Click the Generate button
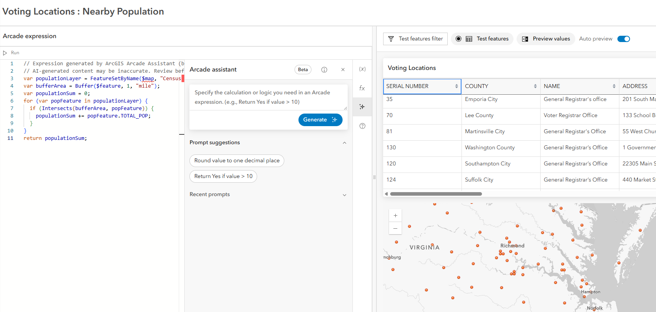Viewport: 656px width, 312px height. 320,120
